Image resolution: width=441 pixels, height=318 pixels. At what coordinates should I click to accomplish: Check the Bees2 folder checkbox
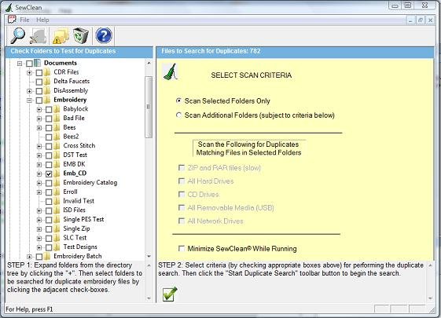pos(49,137)
